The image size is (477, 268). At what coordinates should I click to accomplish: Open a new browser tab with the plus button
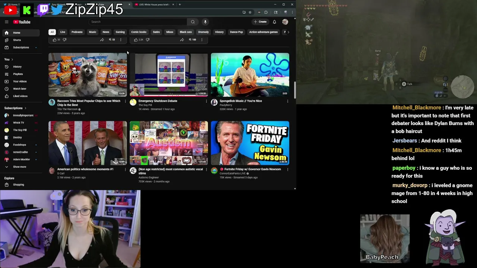click(180, 4)
